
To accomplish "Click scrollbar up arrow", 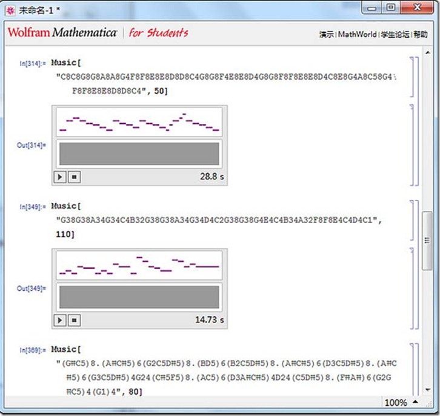I will [428, 52].
